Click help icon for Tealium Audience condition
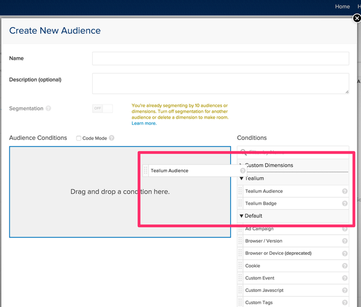 tap(345, 192)
